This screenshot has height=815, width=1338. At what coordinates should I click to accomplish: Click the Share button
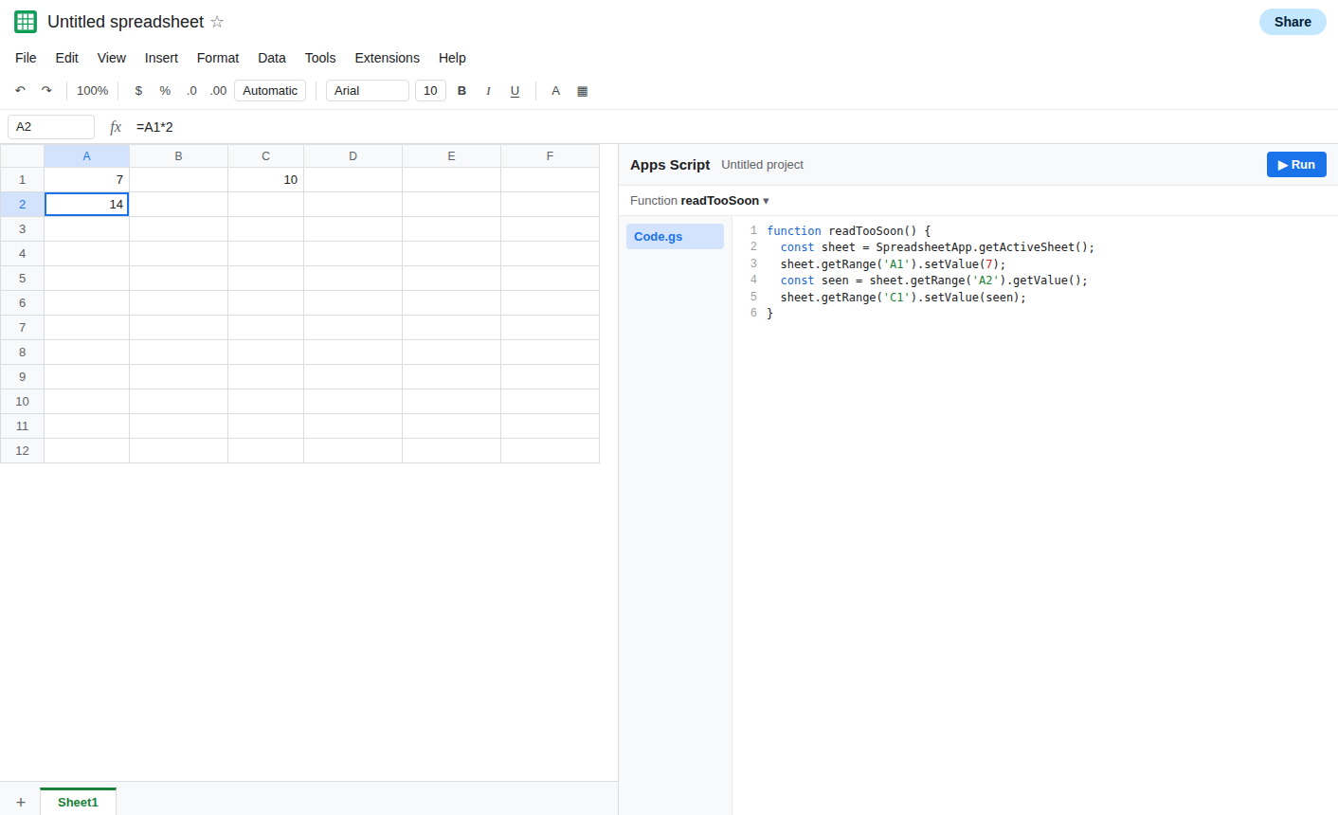click(x=1293, y=22)
